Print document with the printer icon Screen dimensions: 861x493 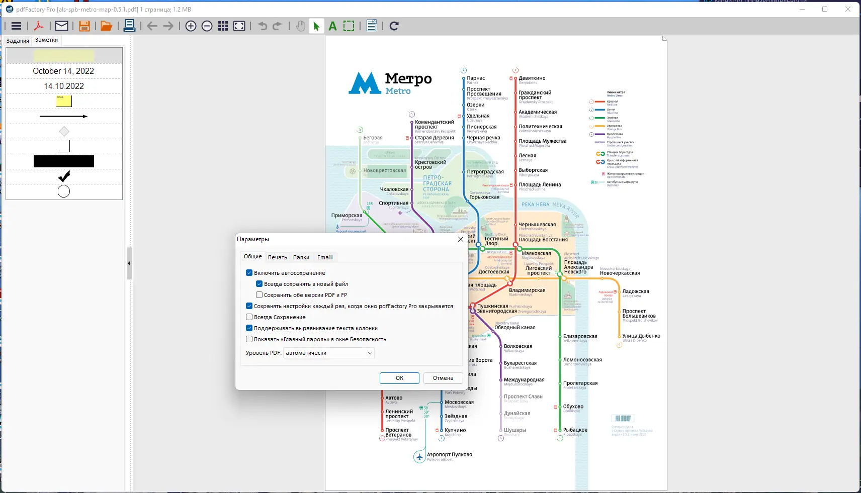click(x=129, y=26)
